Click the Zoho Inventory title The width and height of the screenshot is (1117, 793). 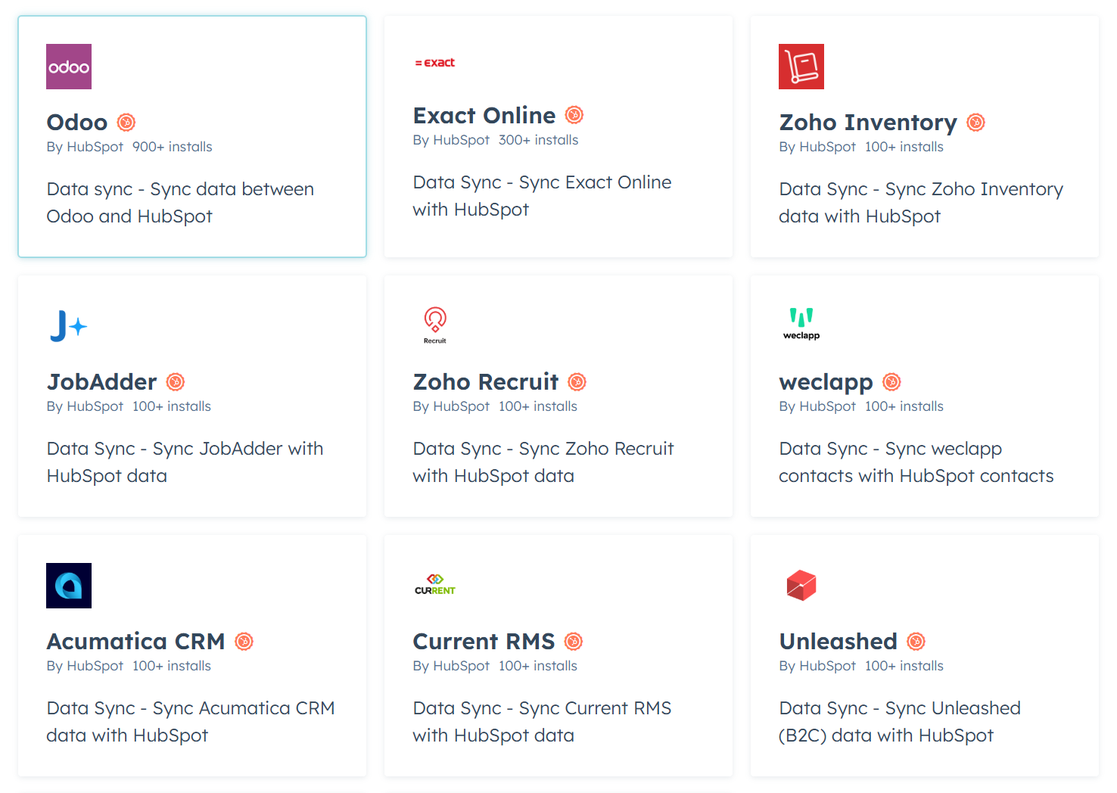pyautogui.click(x=867, y=122)
